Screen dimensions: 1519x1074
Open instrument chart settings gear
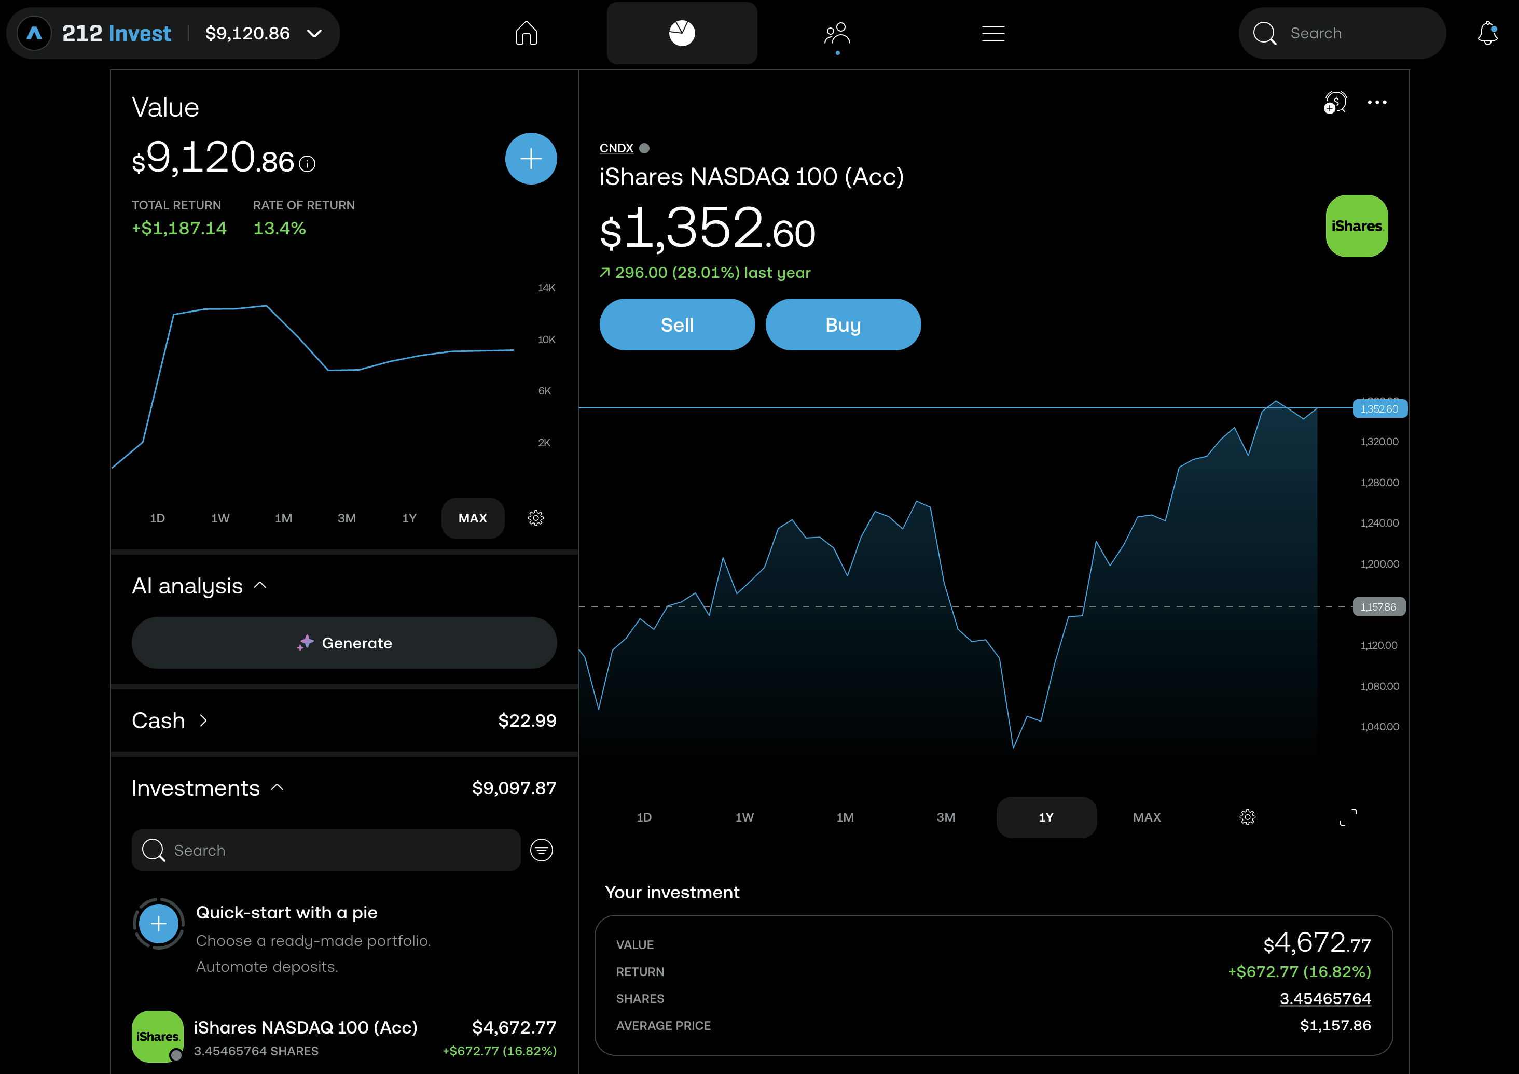(1247, 817)
